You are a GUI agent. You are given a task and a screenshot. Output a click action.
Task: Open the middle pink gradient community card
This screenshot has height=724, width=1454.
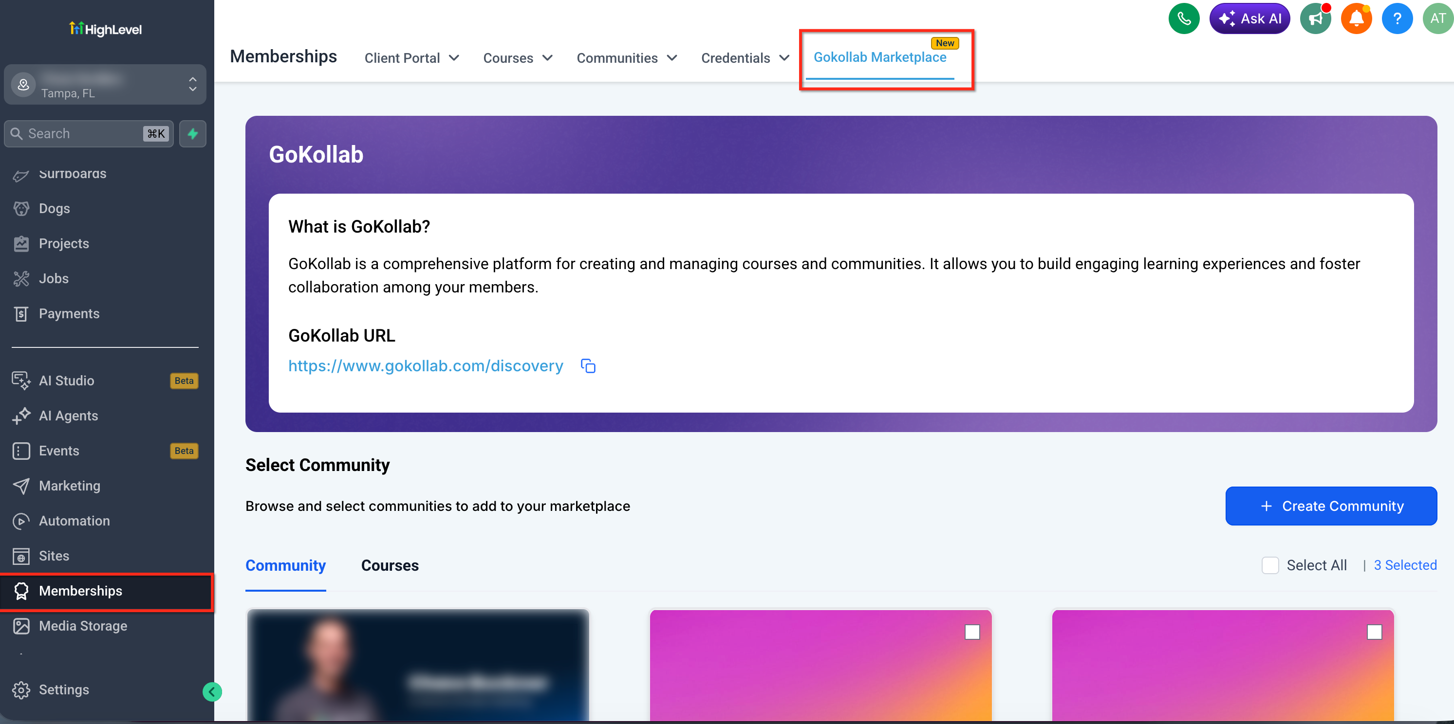pyautogui.click(x=820, y=665)
